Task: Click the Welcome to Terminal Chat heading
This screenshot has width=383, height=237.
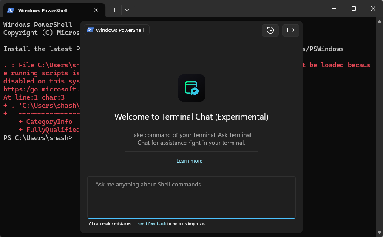Action: coord(191,117)
